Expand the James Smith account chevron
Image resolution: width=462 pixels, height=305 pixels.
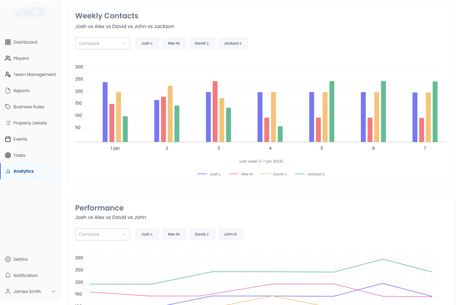tap(53, 292)
